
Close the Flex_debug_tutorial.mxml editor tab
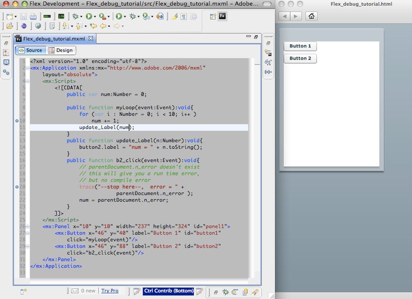pyautogui.click(x=91, y=38)
